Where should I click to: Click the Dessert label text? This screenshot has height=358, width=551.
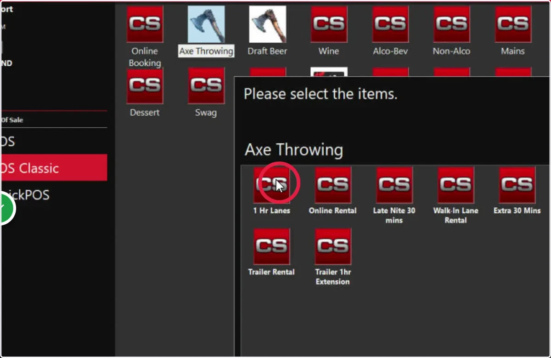coord(145,113)
